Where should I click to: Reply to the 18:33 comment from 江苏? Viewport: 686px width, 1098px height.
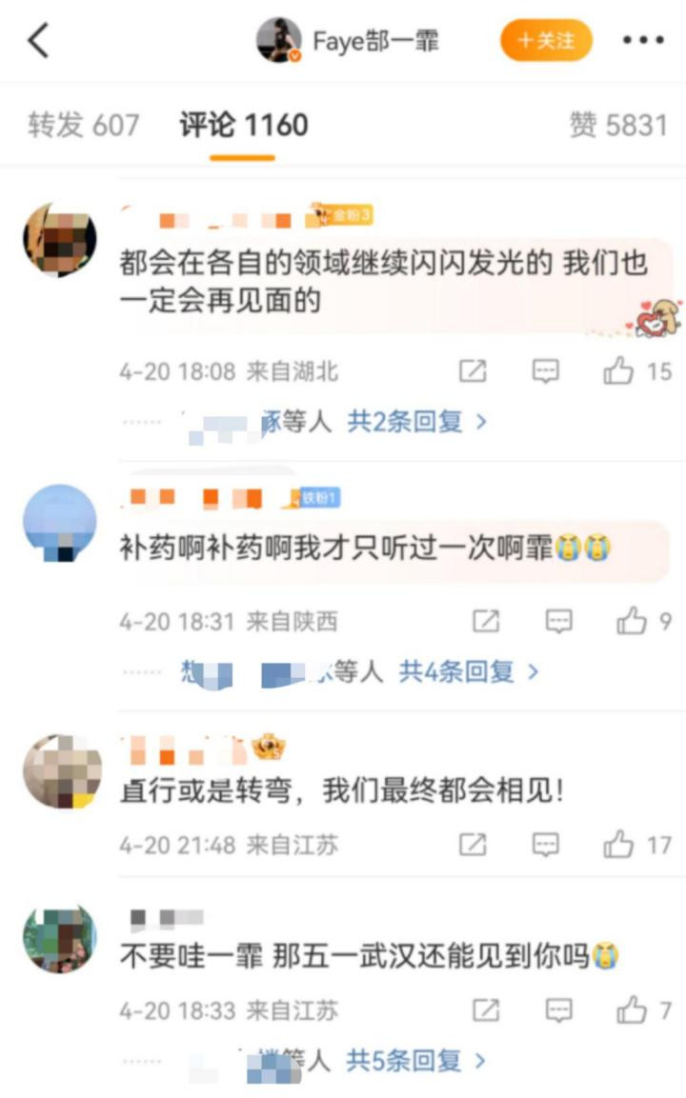tap(558, 1010)
